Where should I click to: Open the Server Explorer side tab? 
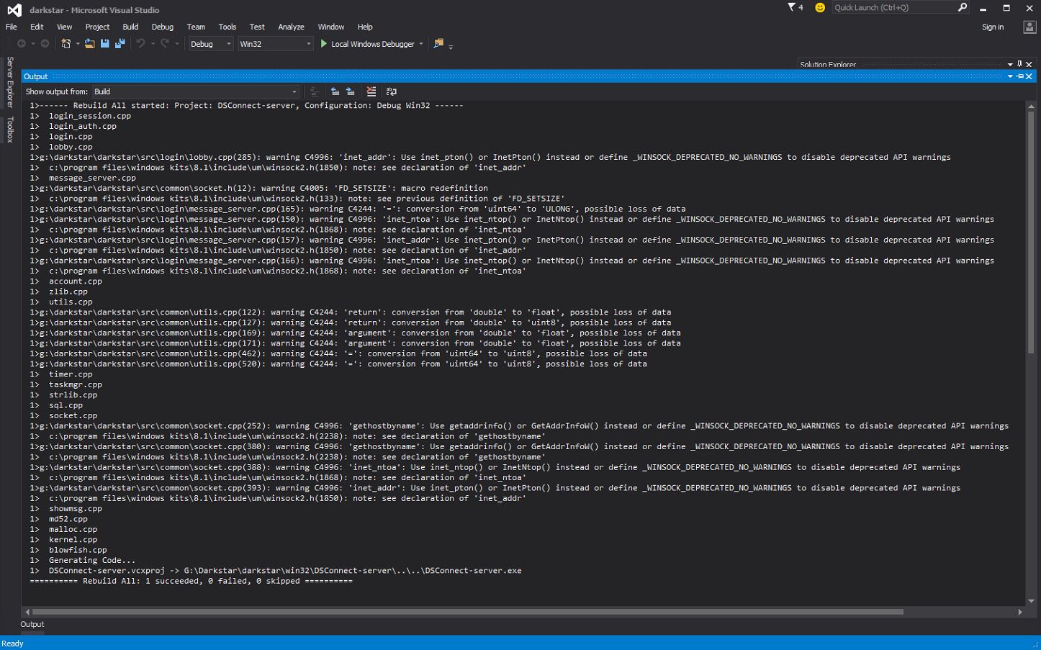tap(10, 82)
